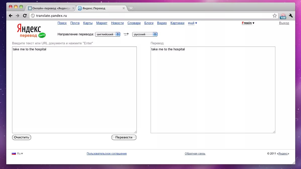Open the Frexin user account menu
Image resolution: width=301 pixels, height=169 pixels.
coord(248,23)
